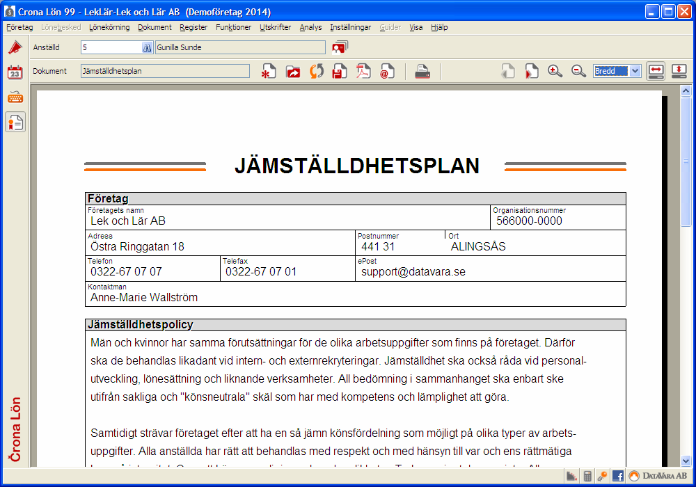Click the red pen icon in sidebar
The width and height of the screenshot is (696, 487).
[x=15, y=47]
